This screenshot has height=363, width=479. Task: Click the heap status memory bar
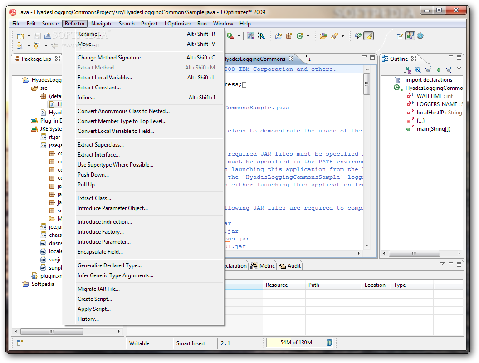(x=295, y=343)
